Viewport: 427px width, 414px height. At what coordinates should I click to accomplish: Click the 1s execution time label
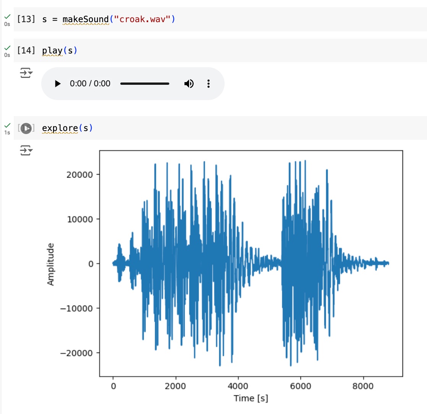pos(7,133)
